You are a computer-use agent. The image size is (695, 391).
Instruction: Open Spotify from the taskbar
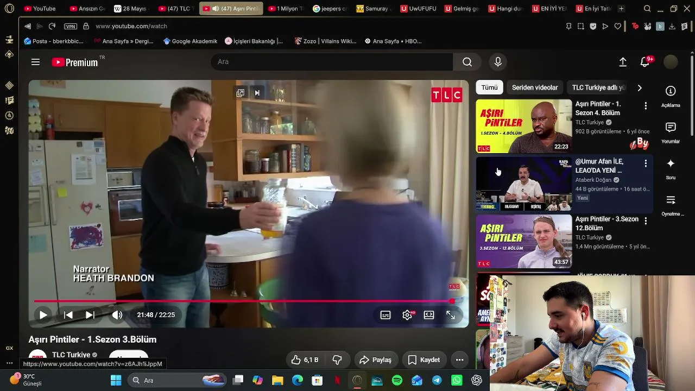coord(397,380)
